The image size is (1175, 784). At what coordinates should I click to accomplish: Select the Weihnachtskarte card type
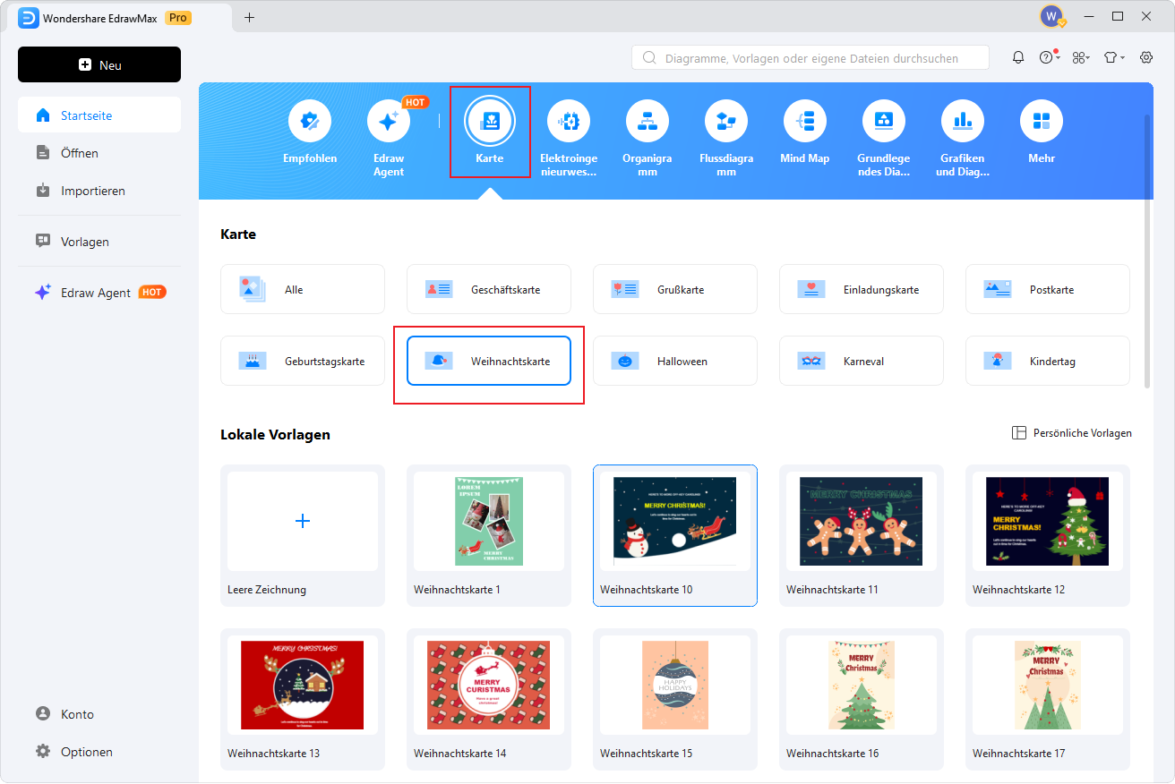point(488,361)
